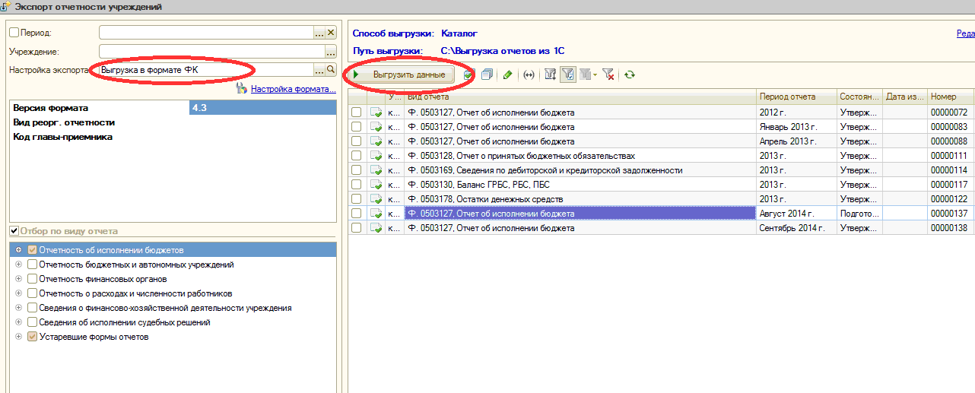The width and height of the screenshot is (975, 393).
Task: Click the green pencil edit icon
Action: coord(507,74)
